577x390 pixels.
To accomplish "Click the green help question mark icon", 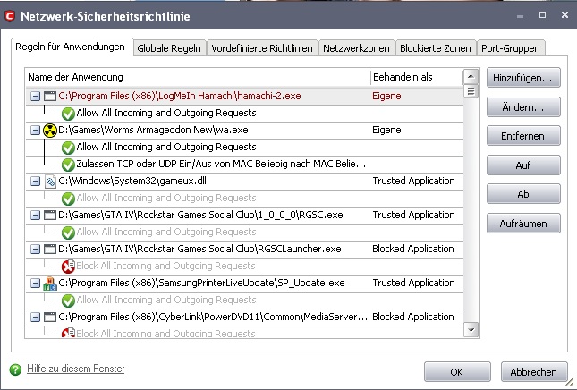I will tap(15, 369).
